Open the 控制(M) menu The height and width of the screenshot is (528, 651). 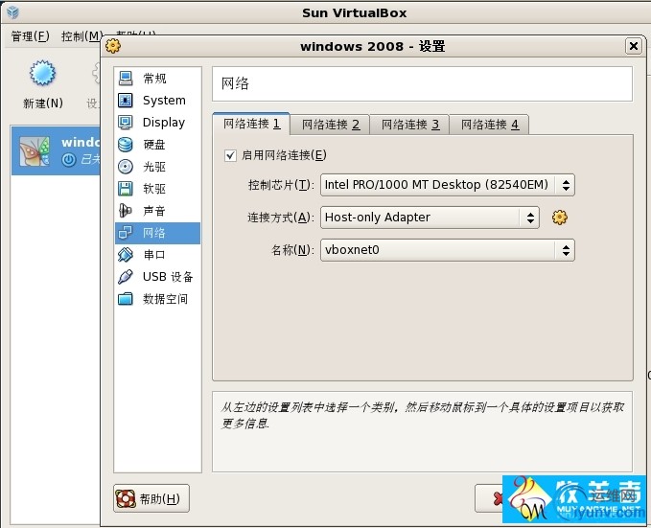(x=81, y=36)
